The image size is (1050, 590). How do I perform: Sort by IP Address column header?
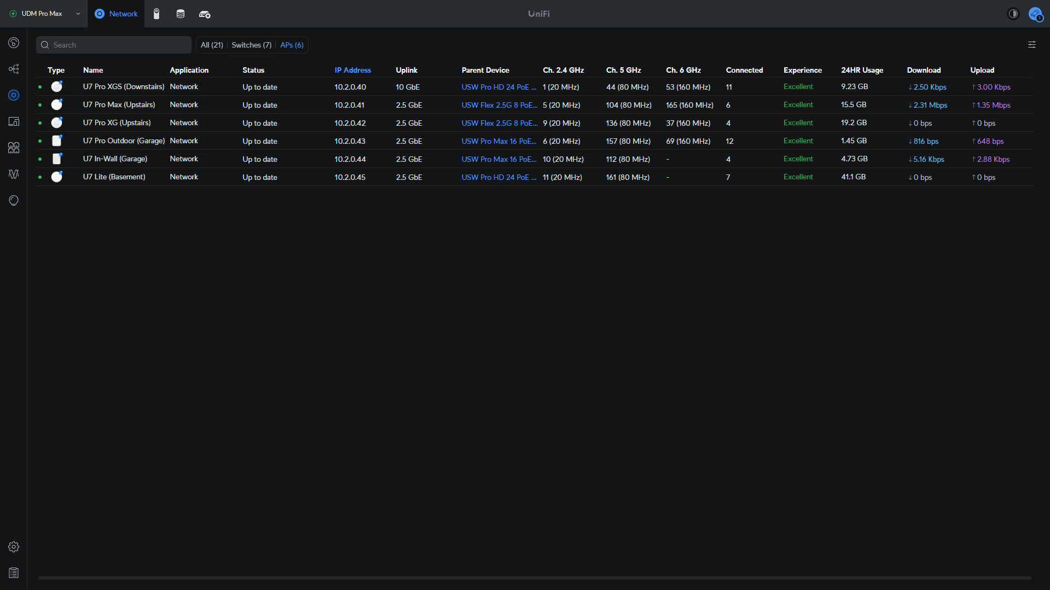point(352,70)
